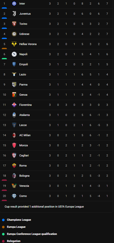This screenshot has height=243, width=114.
Task: Open the Napoli circular N badge
Action: tap(14, 54)
